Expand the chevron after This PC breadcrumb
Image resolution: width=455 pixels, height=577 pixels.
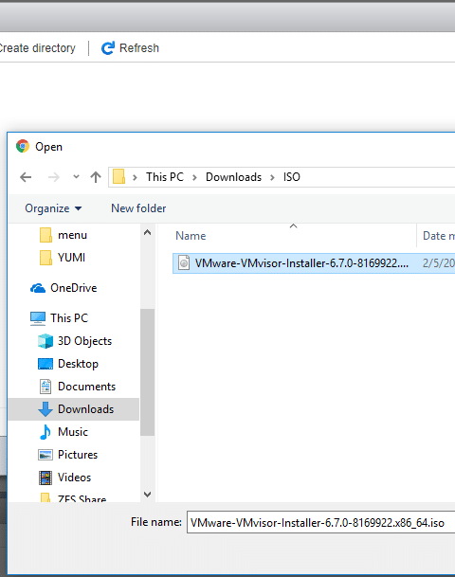(x=194, y=177)
